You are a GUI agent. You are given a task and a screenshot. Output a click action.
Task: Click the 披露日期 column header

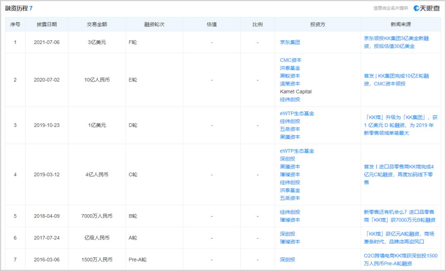click(x=47, y=24)
